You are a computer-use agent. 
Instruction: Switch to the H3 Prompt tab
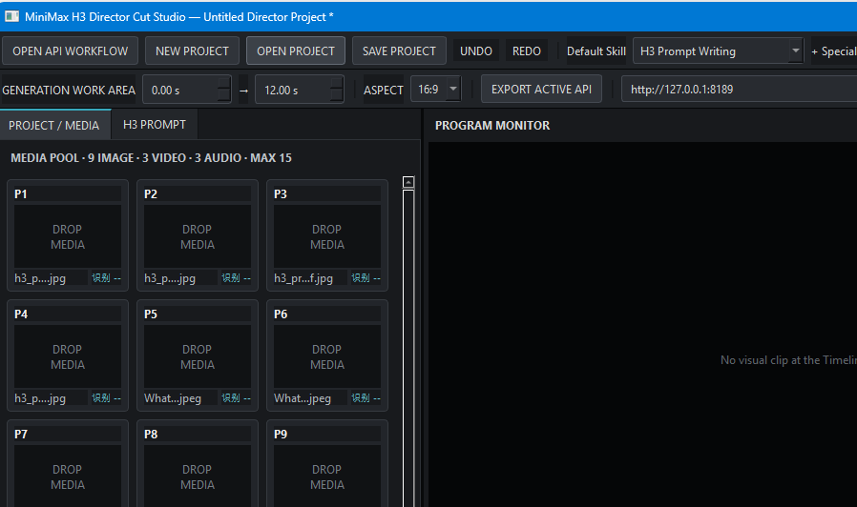(x=155, y=125)
